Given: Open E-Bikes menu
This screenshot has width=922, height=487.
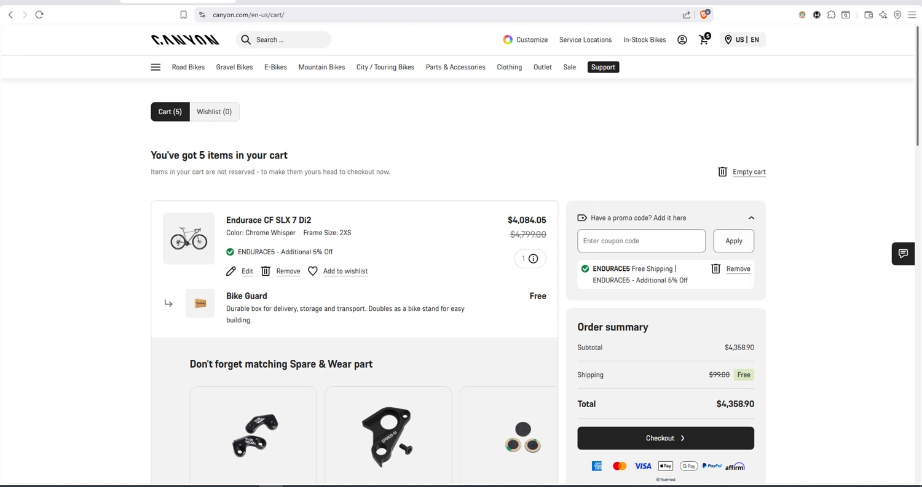Looking at the screenshot, I should (x=275, y=67).
